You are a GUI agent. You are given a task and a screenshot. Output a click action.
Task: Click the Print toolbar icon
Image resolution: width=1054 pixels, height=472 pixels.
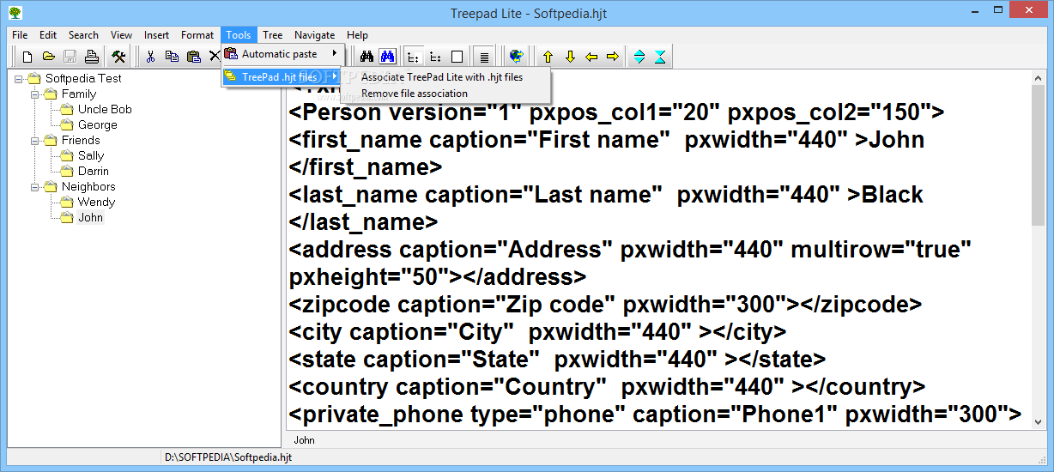point(91,57)
